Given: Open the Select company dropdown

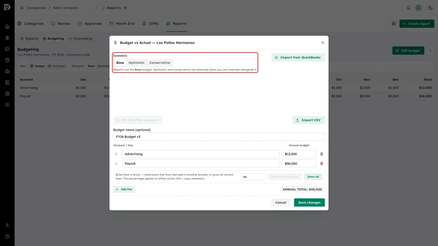Looking at the screenshot, I should pyautogui.click(x=75, y=8).
